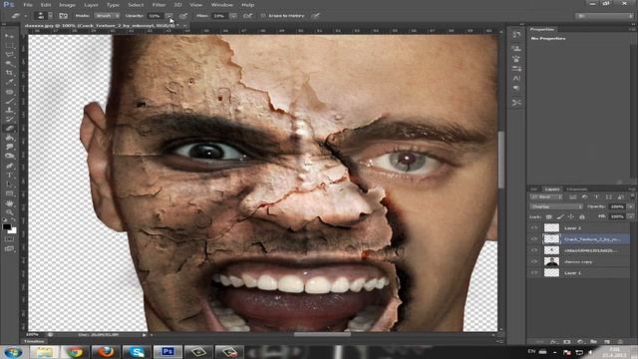638x359 pixels.
Task: Select the Paint Bucket tool
Action: (9, 138)
